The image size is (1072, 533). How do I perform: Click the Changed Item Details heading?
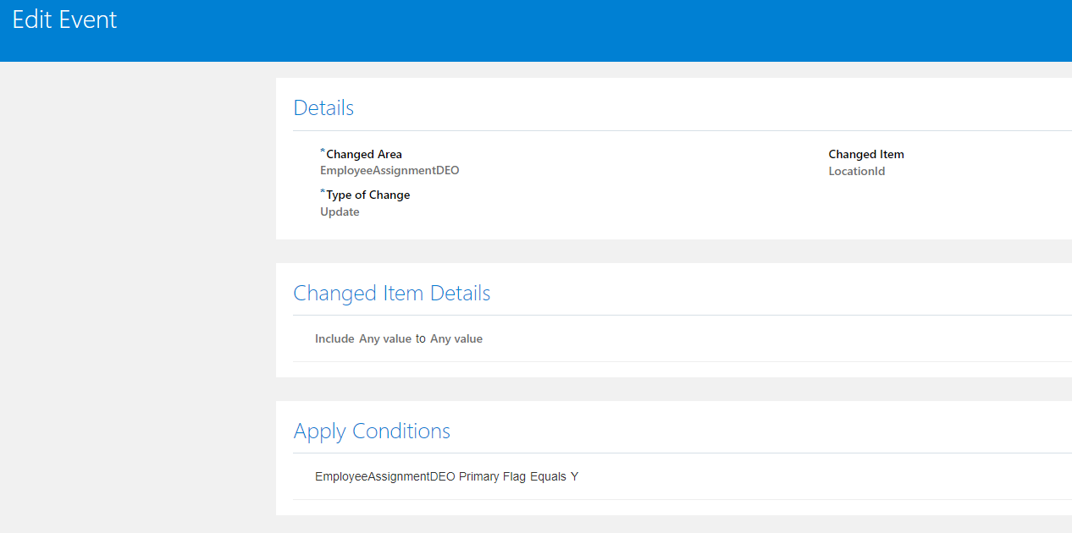[x=391, y=294]
